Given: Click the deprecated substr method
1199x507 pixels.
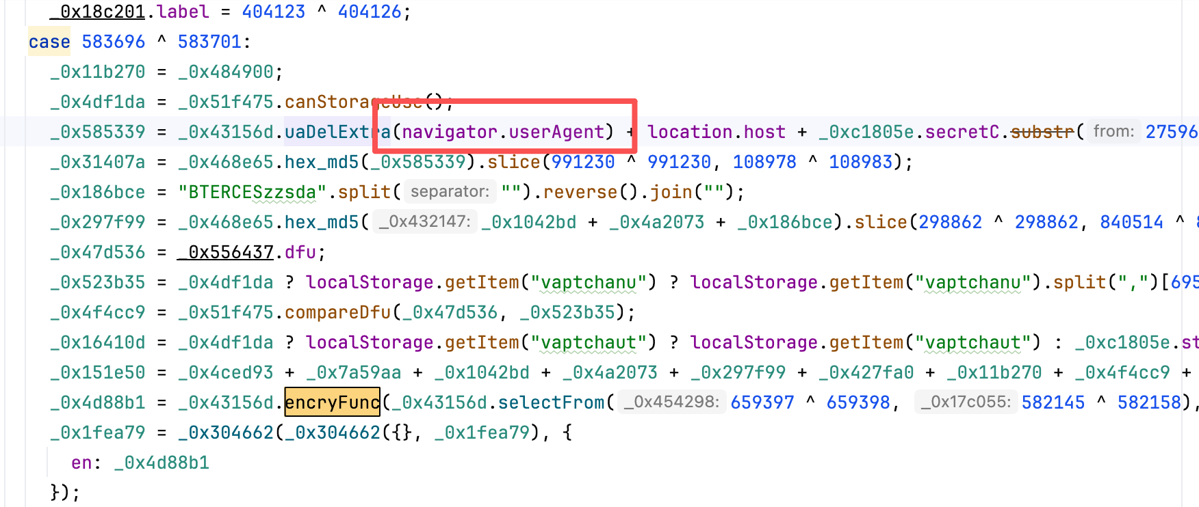Looking at the screenshot, I should click(x=1042, y=132).
